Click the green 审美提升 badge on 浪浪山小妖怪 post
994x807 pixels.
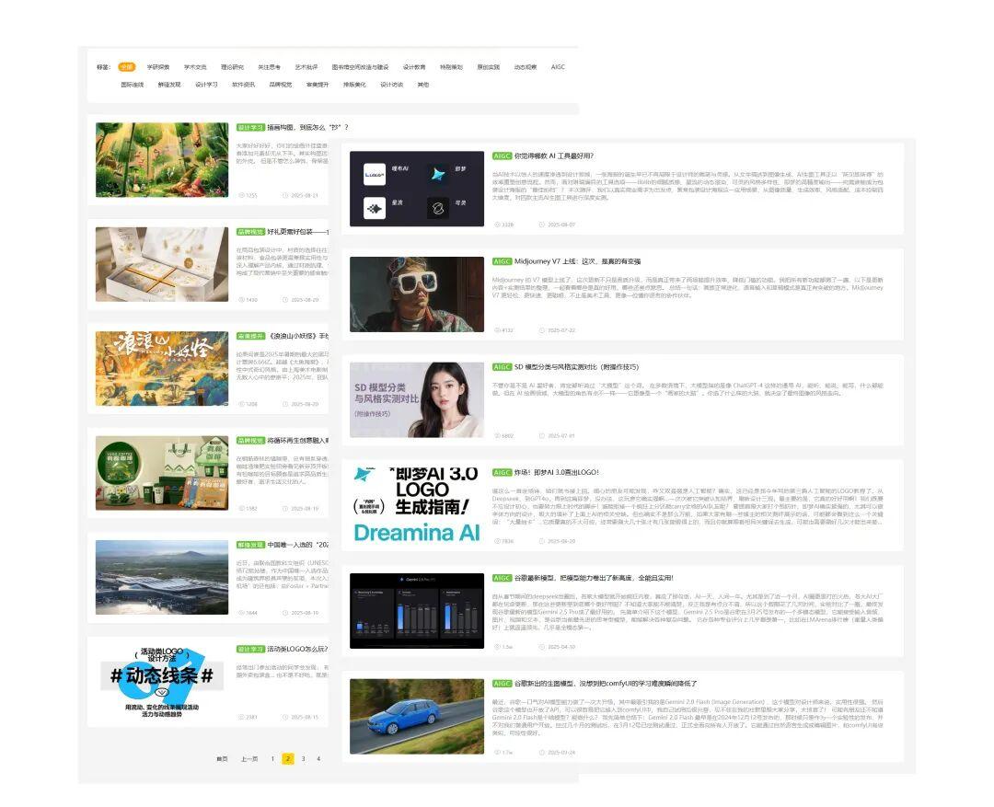250,336
